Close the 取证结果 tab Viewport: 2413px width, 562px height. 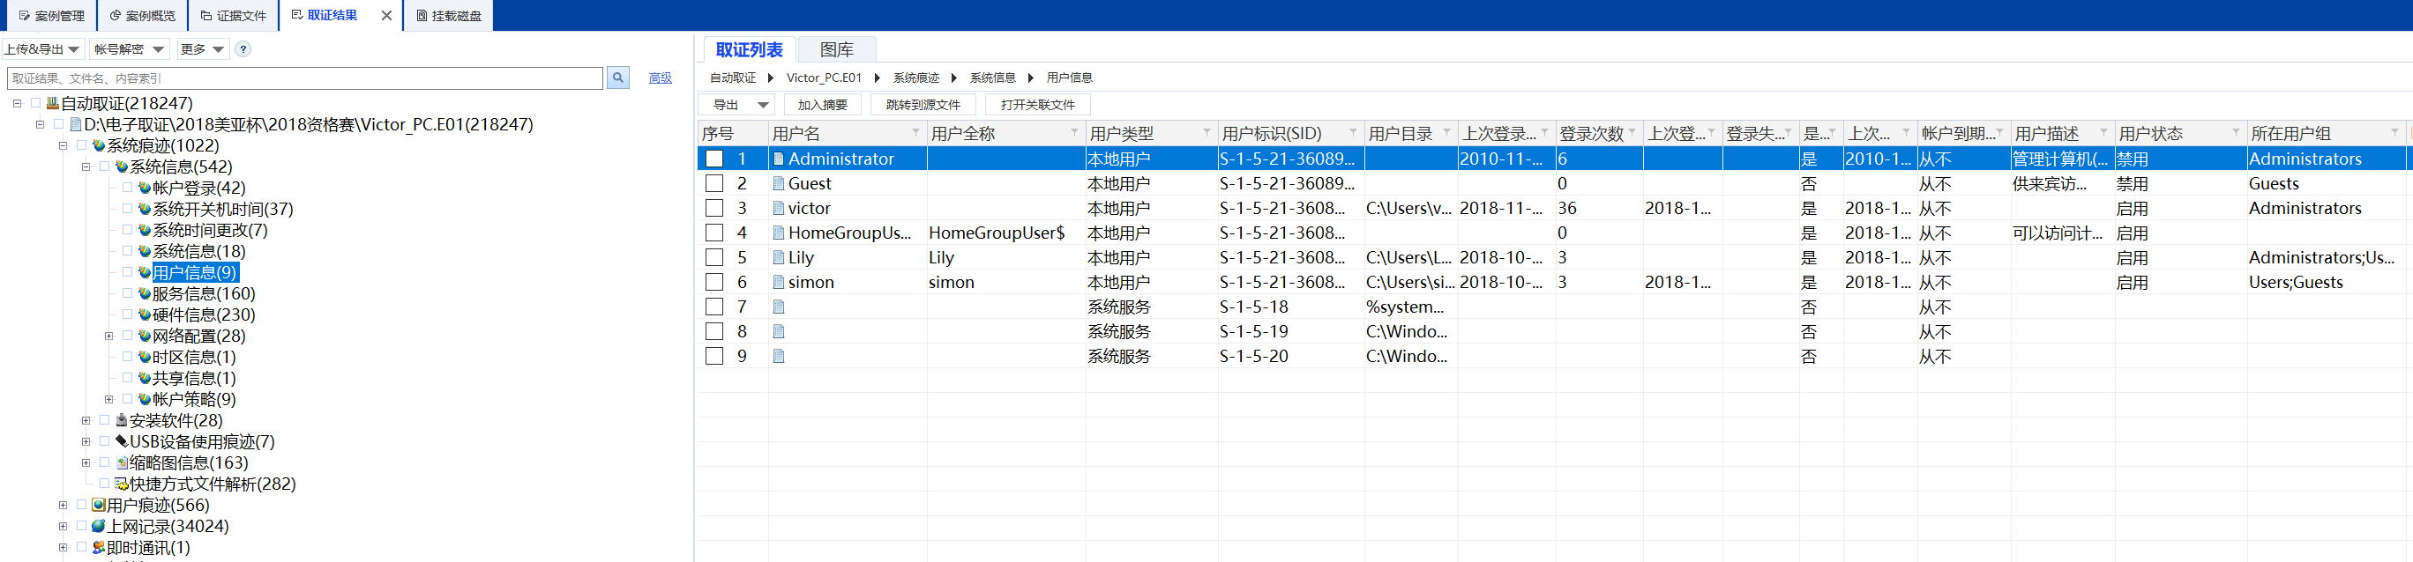point(386,16)
